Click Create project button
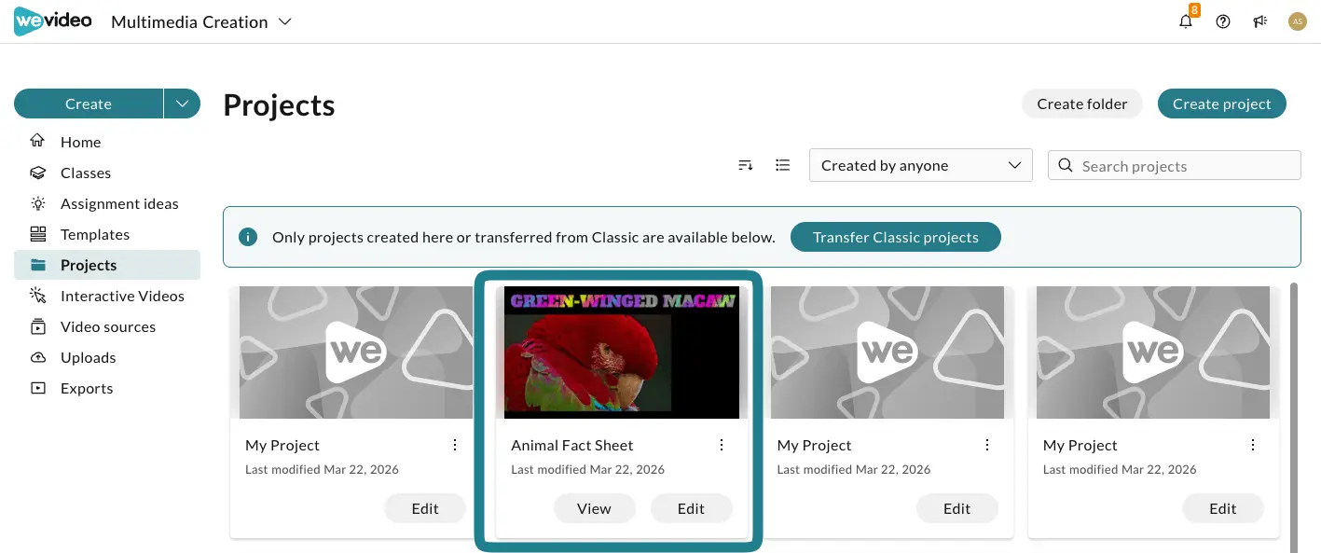Image resolution: width=1321 pixels, height=553 pixels. tap(1222, 104)
